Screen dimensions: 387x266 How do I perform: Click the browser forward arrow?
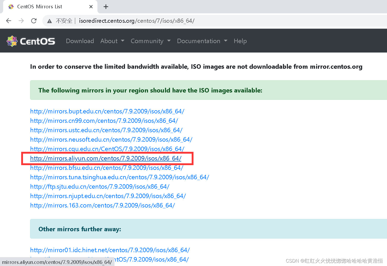(x=21, y=21)
